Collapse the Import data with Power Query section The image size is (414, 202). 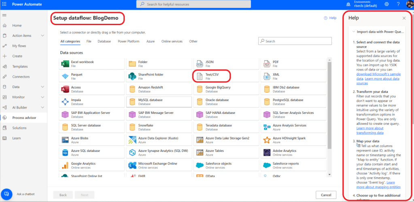354,32
